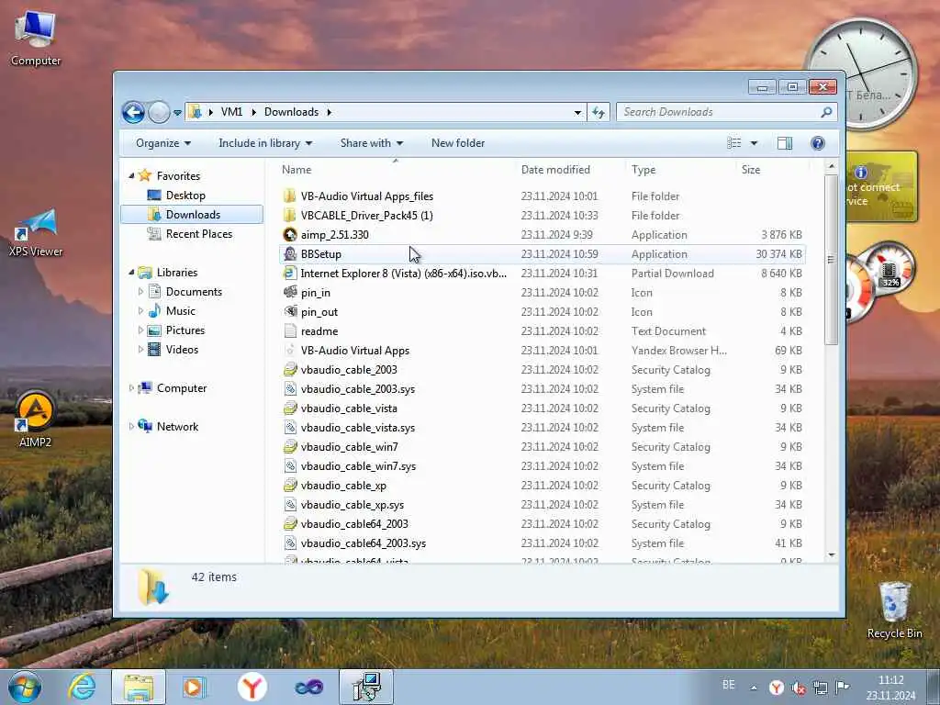The image size is (940, 705).
Task: Select the BBSetup application icon
Action: point(289,253)
